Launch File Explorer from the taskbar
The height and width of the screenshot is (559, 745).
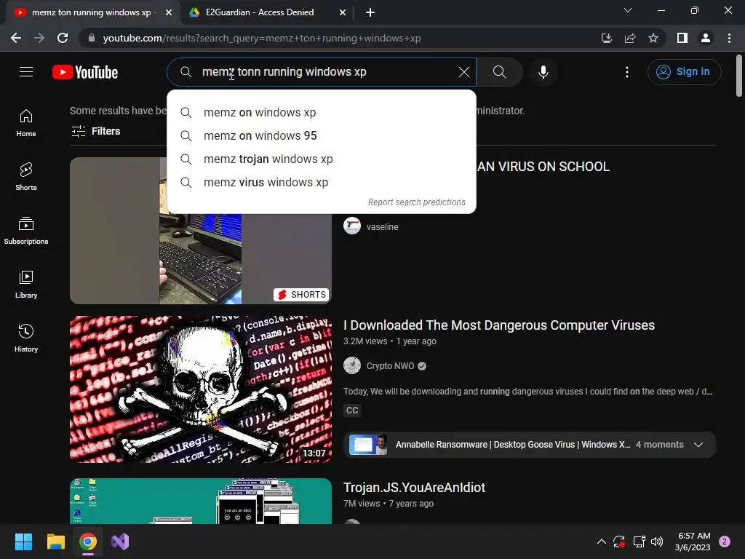click(x=55, y=542)
